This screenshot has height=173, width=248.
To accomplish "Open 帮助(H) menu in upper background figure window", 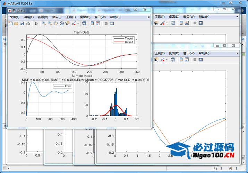I will coord(204,17).
